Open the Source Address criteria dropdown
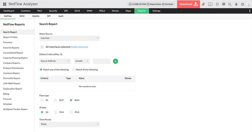The image size is (252, 132). click(x=55, y=61)
